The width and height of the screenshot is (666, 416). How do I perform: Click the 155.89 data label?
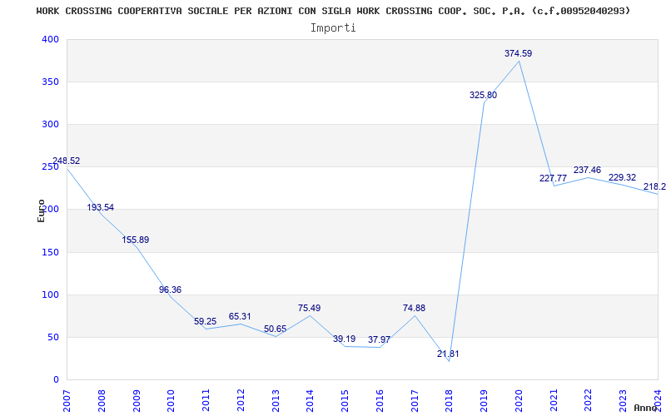coord(136,240)
